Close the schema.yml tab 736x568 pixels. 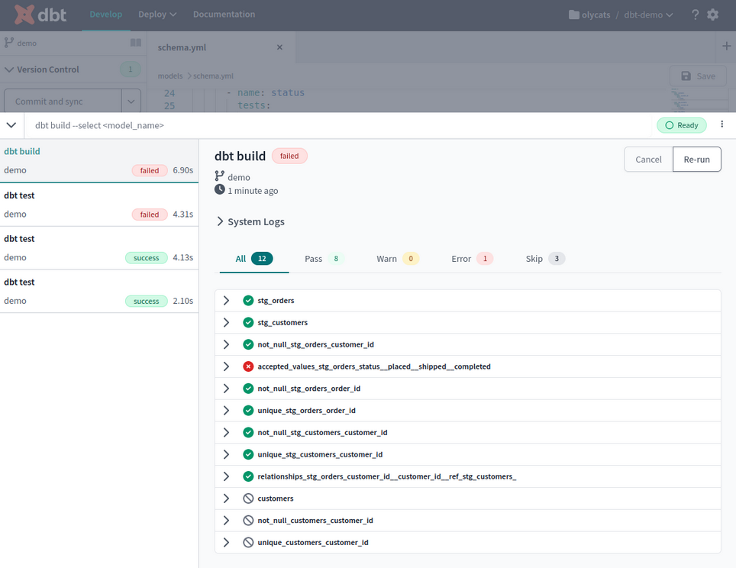279,47
